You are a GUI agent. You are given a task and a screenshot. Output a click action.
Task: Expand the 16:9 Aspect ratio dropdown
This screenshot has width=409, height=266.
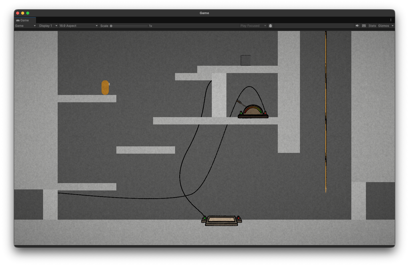78,26
